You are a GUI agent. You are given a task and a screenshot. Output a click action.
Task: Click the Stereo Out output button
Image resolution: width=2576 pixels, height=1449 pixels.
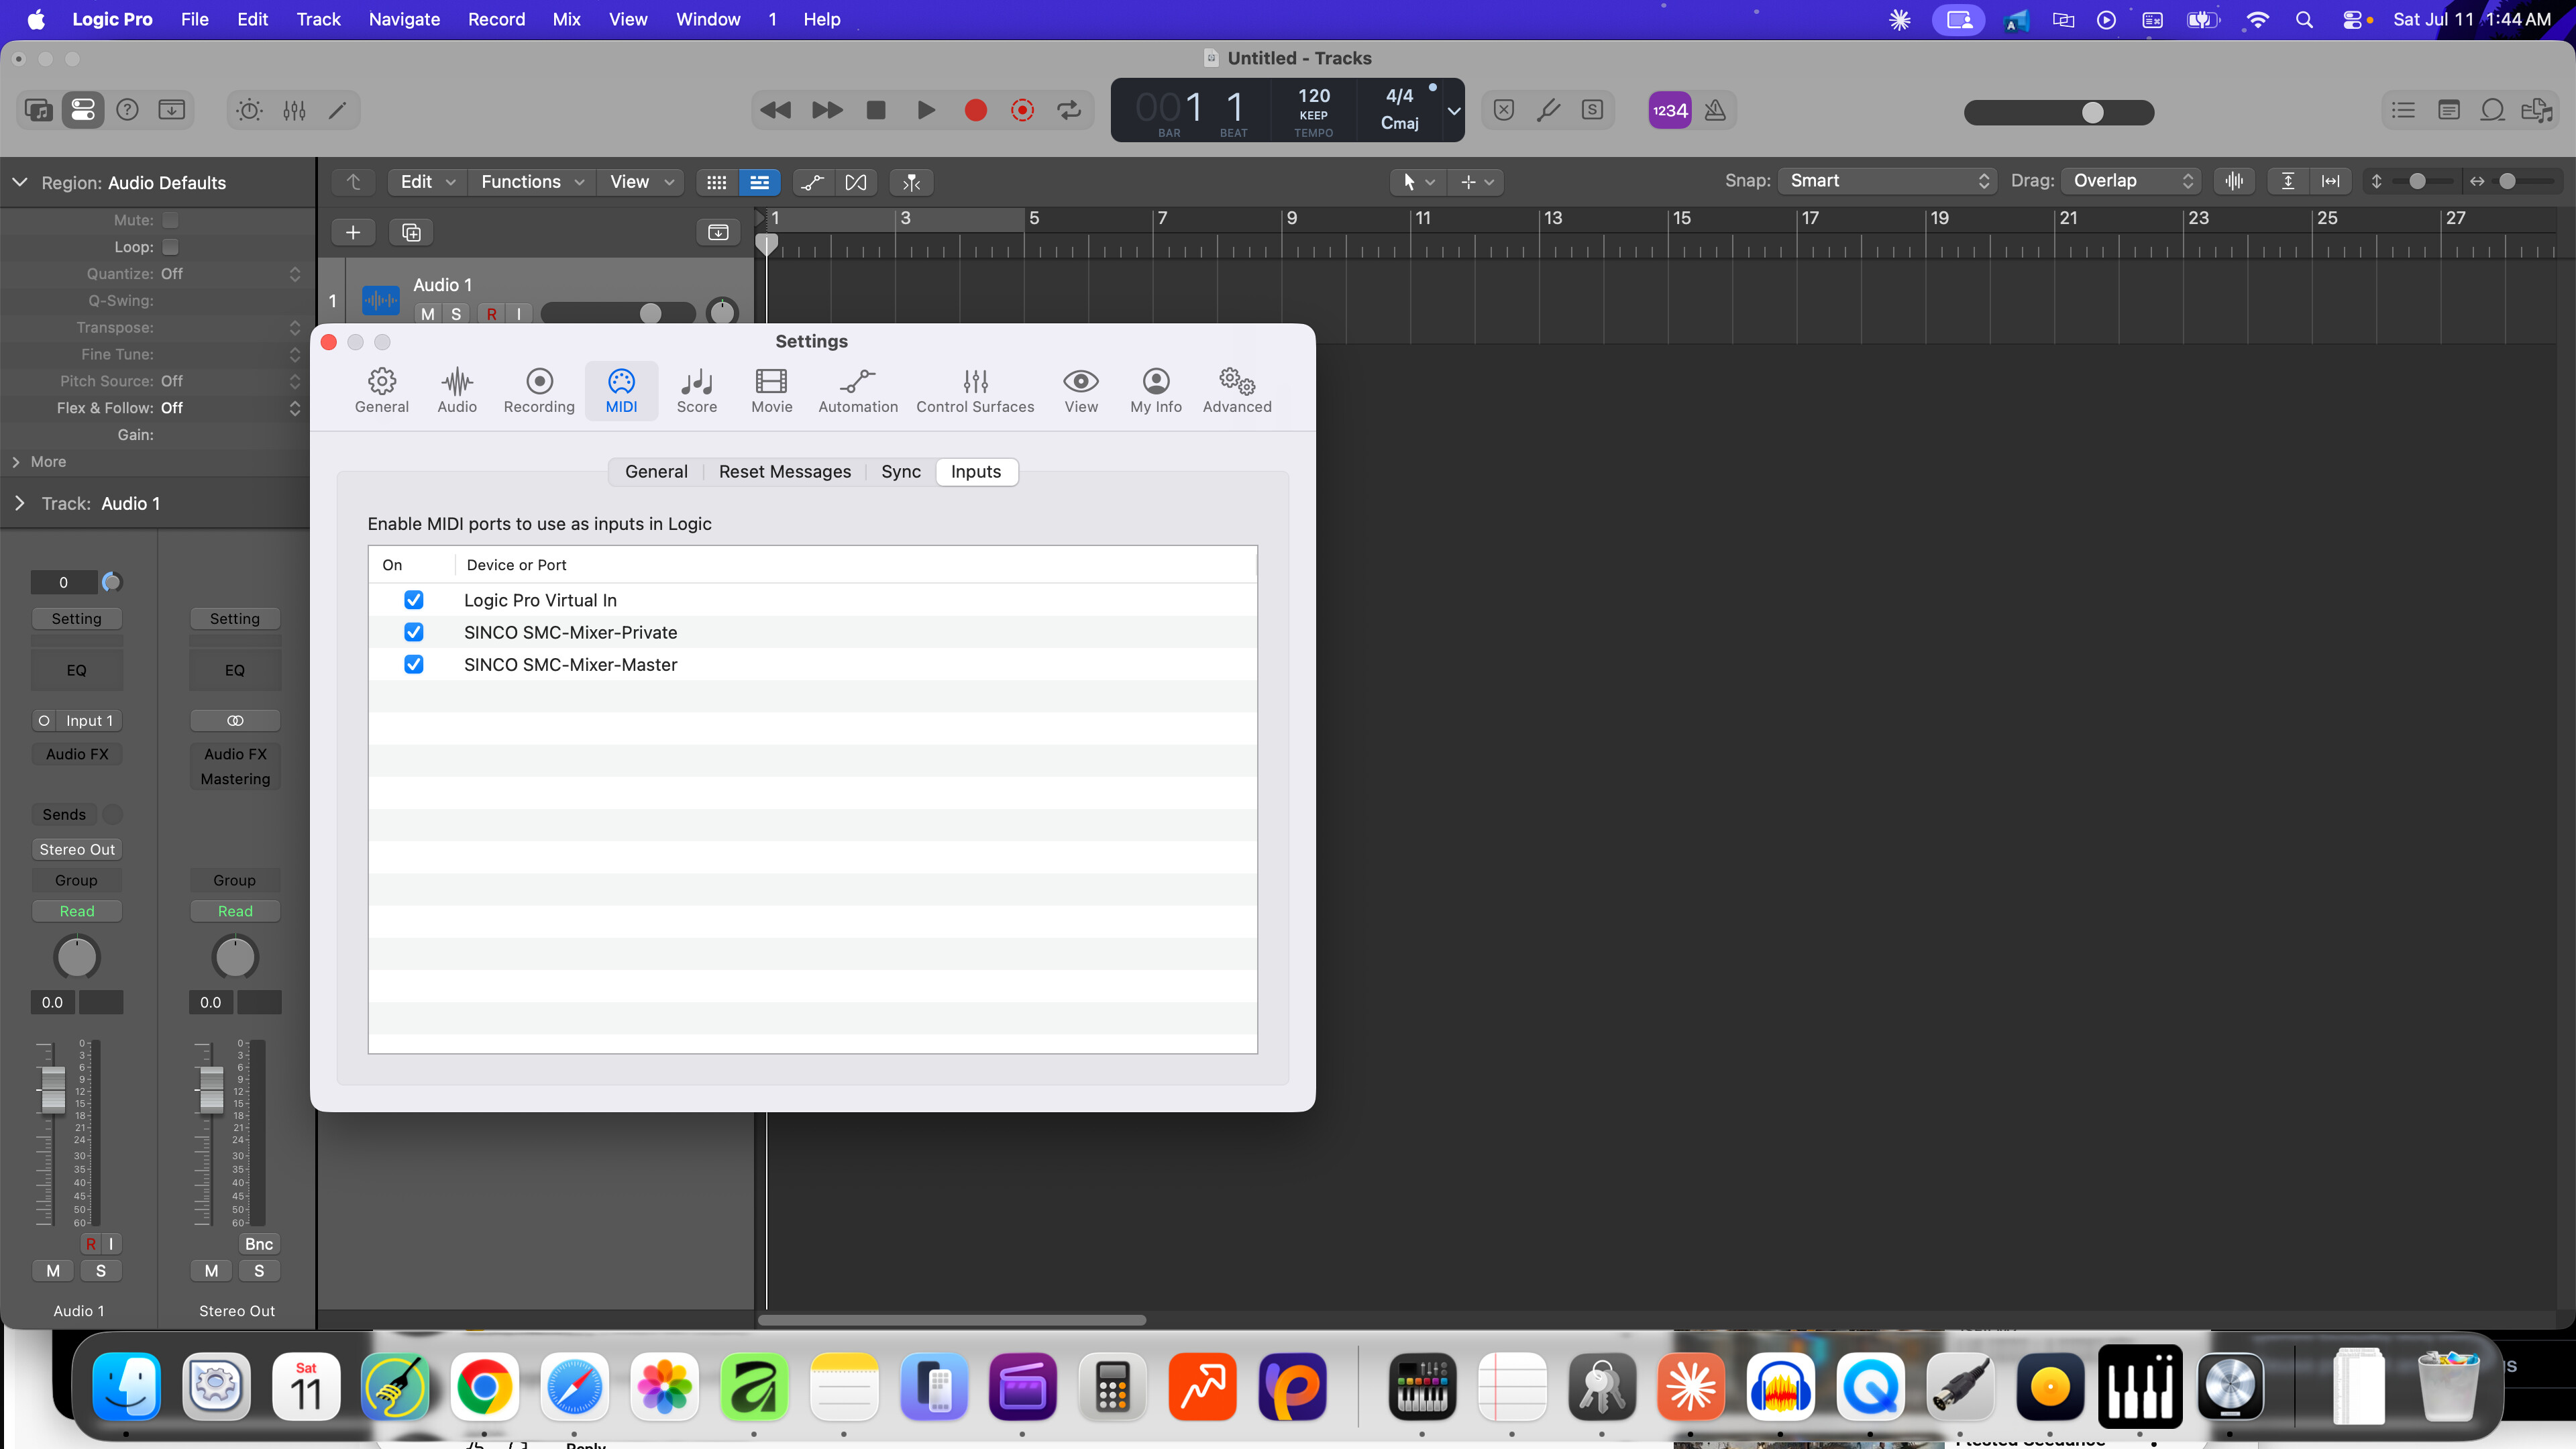click(x=77, y=850)
